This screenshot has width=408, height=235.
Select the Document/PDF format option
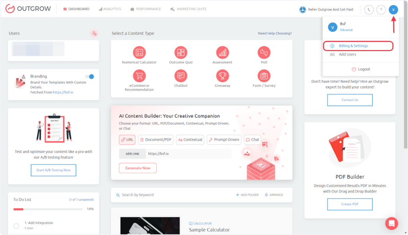tap(156, 140)
